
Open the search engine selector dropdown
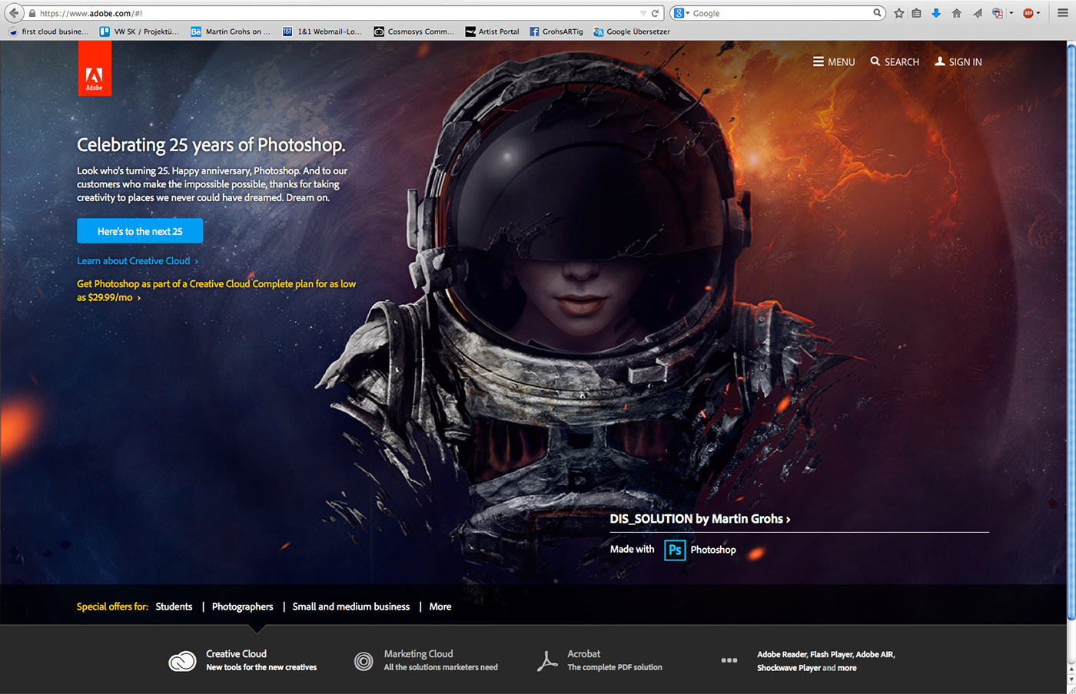(x=681, y=13)
